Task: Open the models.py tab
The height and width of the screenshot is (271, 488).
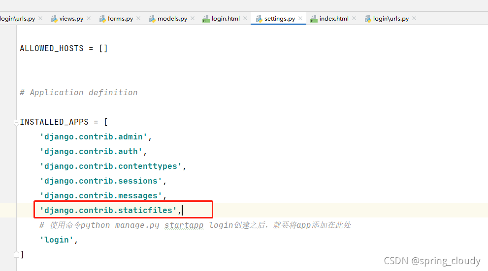Action: point(172,19)
